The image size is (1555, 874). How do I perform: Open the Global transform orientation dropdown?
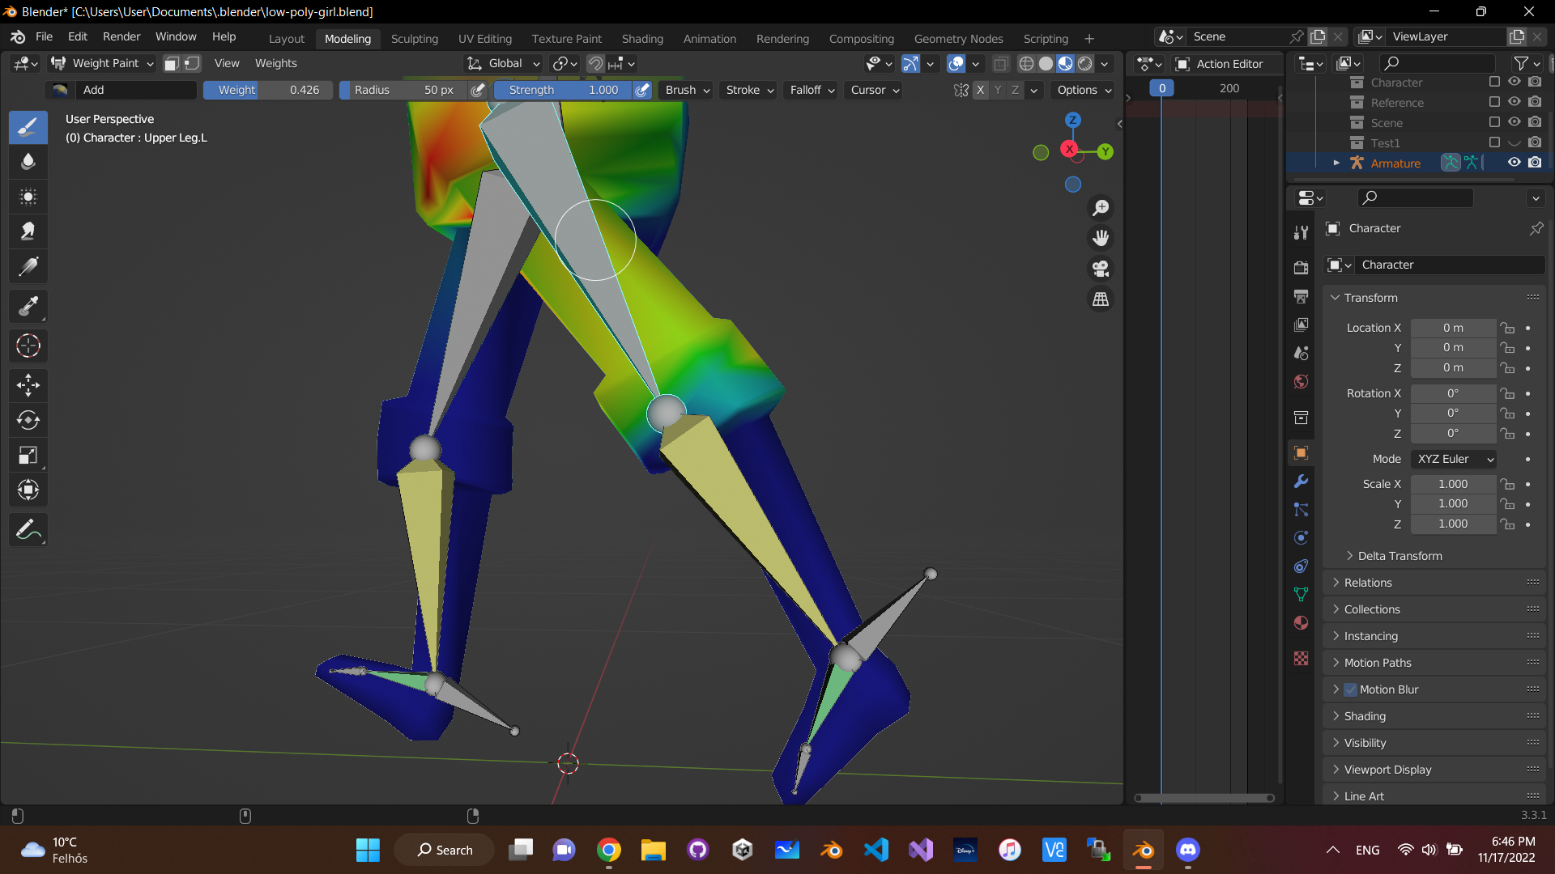(503, 63)
